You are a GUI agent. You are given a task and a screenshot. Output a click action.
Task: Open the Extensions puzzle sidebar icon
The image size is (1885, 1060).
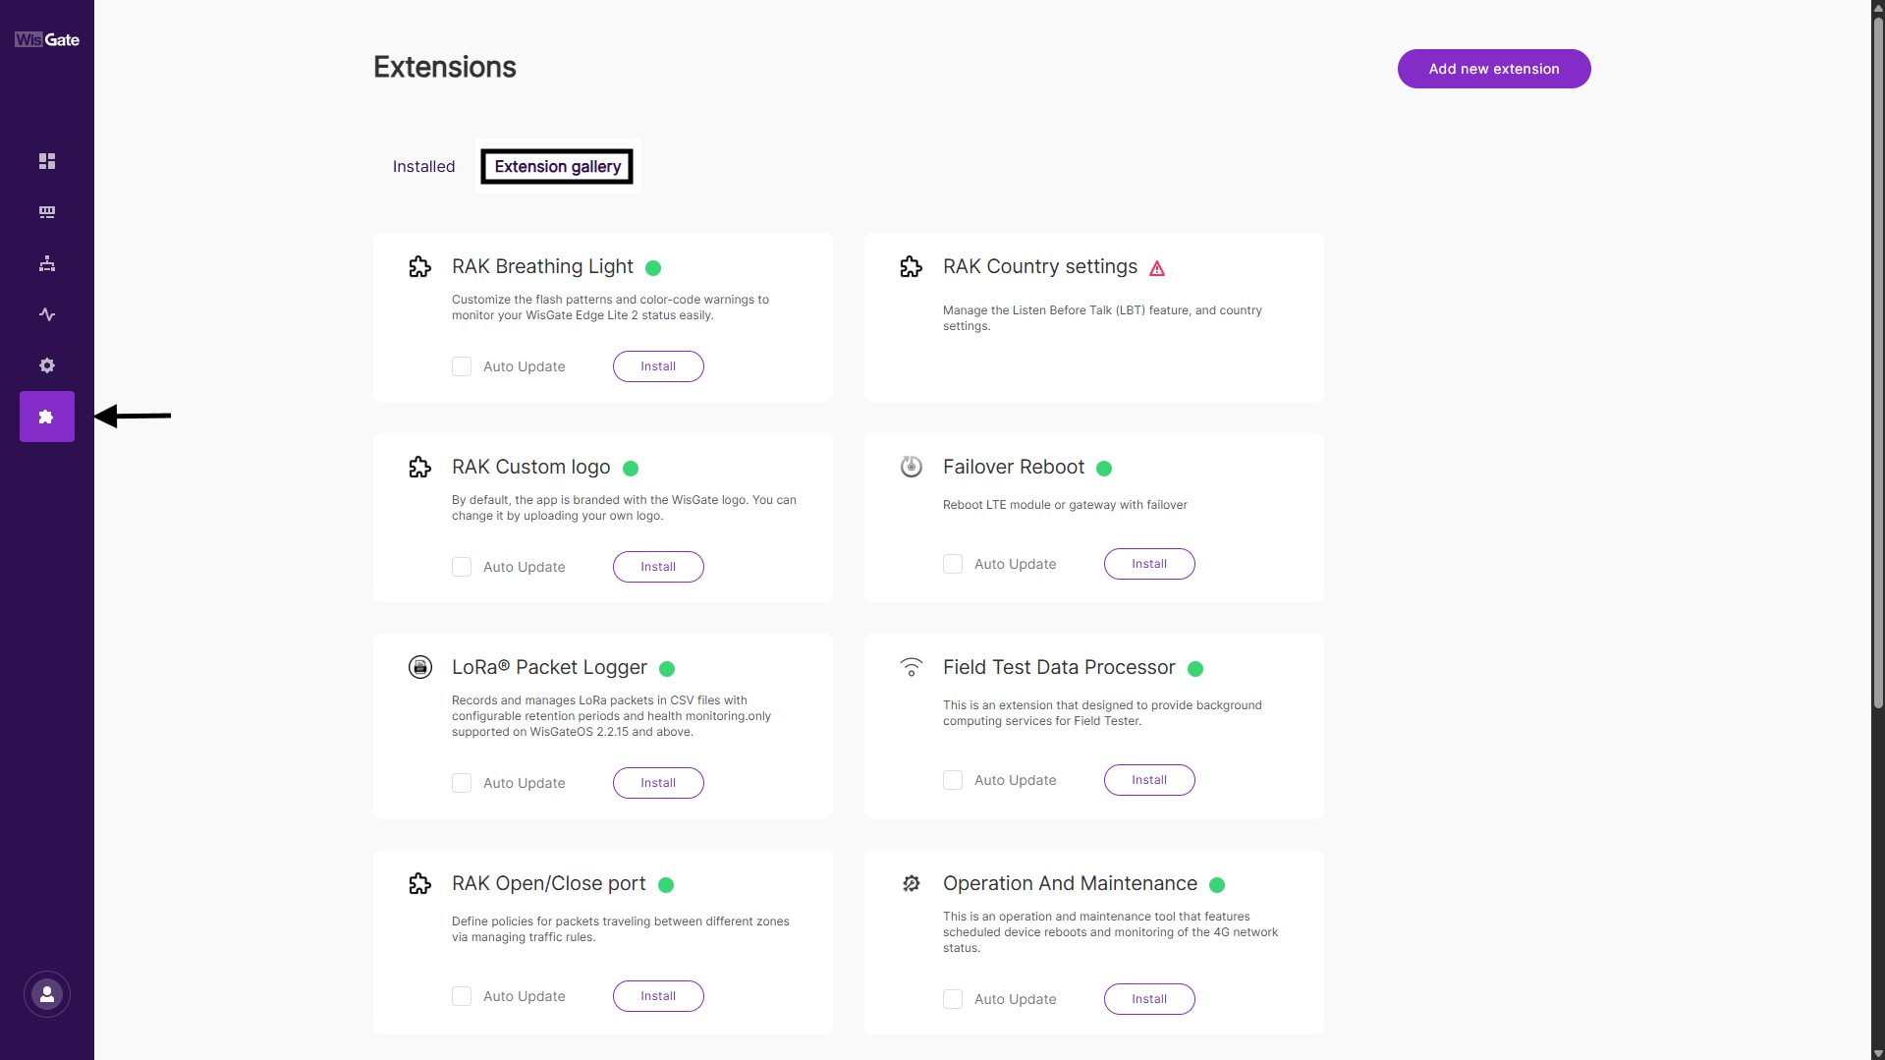coord(47,417)
